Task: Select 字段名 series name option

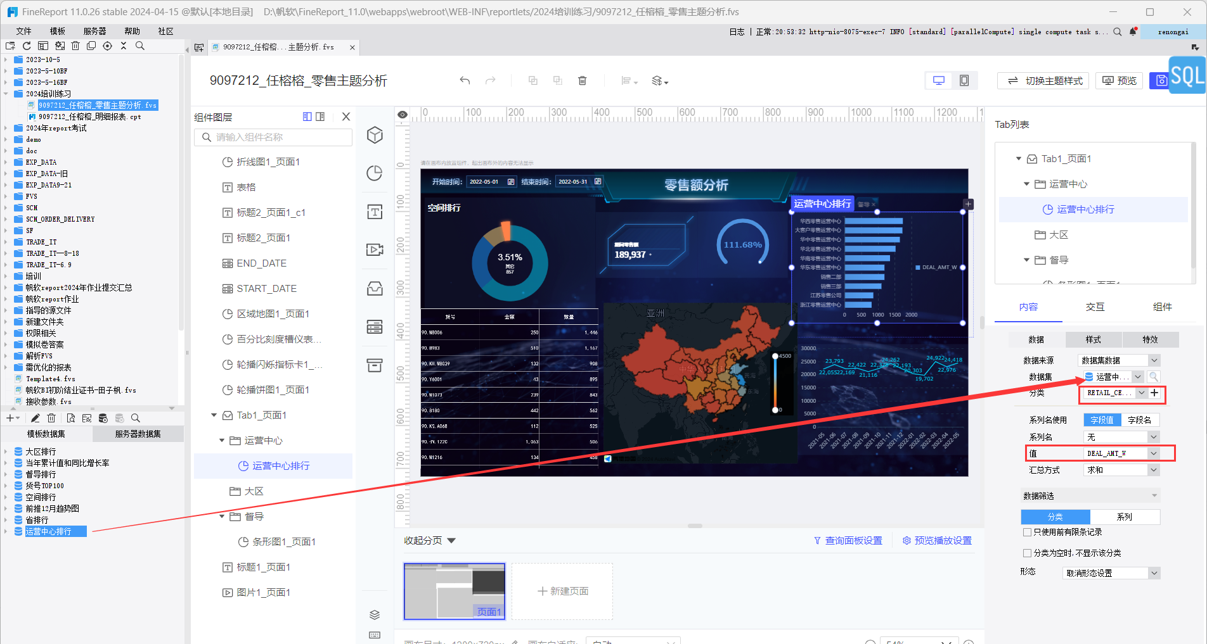Action: [x=1140, y=420]
